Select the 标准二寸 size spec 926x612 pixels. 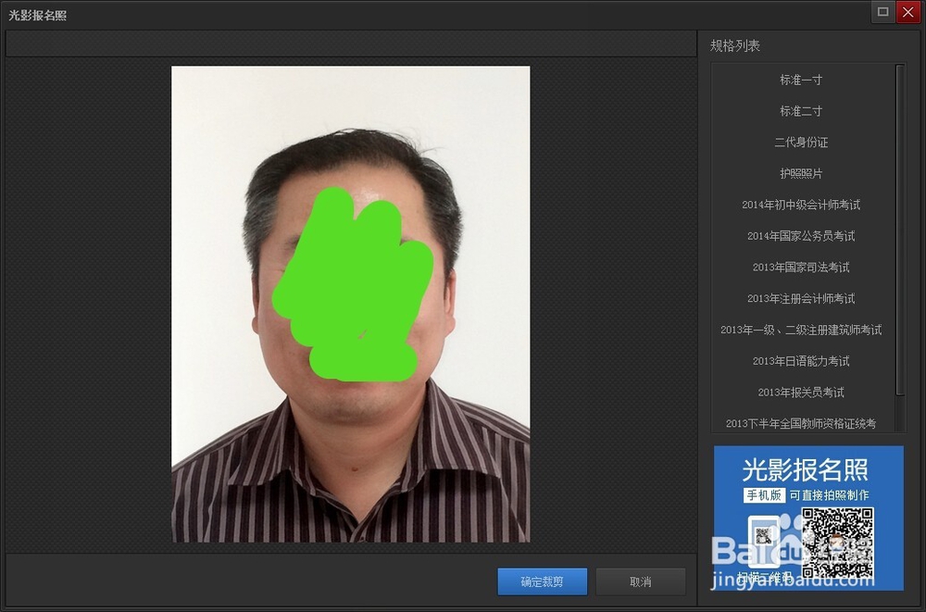pos(801,111)
